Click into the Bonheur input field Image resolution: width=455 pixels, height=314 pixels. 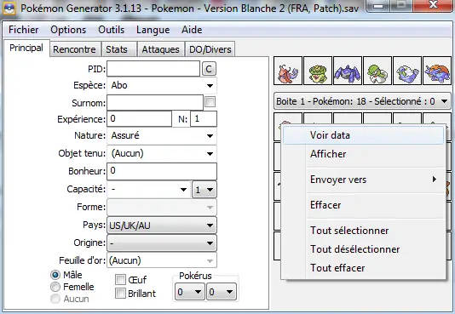tap(162, 172)
